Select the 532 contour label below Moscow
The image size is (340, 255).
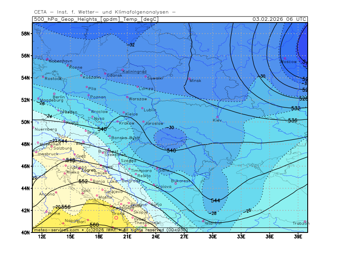pos(296,108)
